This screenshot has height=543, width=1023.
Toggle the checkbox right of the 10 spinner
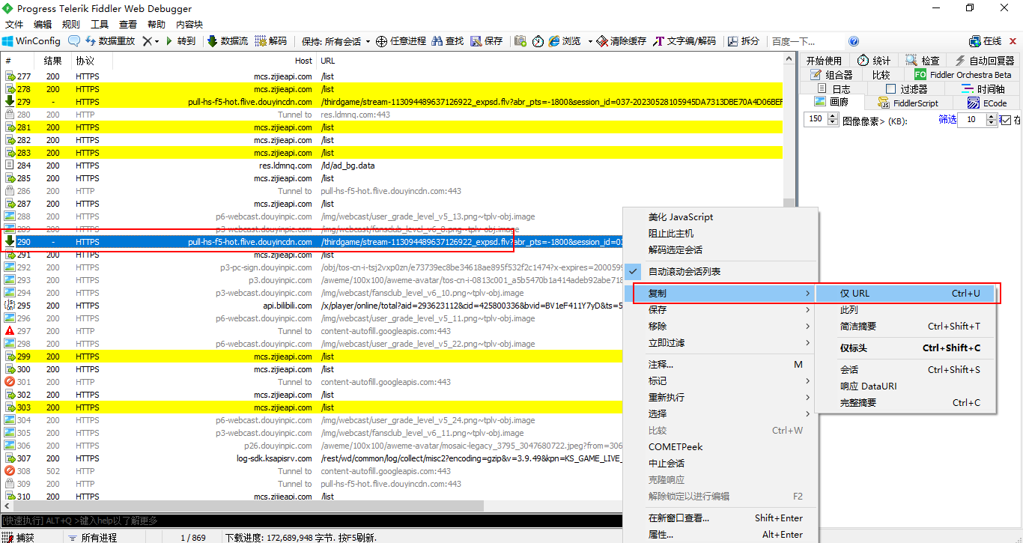coord(1006,120)
